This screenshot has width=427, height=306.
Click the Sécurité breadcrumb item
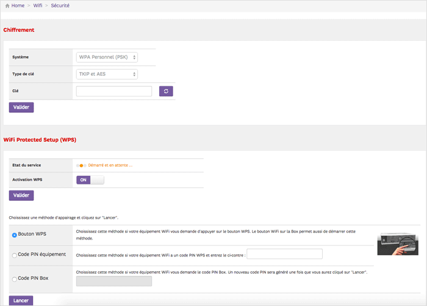coord(60,5)
